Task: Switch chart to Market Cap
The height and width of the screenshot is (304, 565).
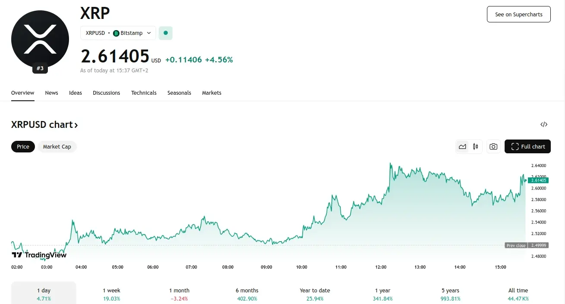Action: click(57, 146)
